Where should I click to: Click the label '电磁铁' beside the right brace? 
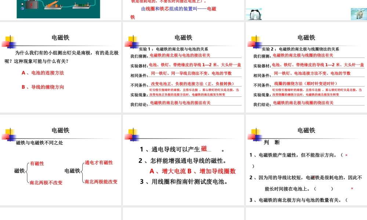(72, 170)
